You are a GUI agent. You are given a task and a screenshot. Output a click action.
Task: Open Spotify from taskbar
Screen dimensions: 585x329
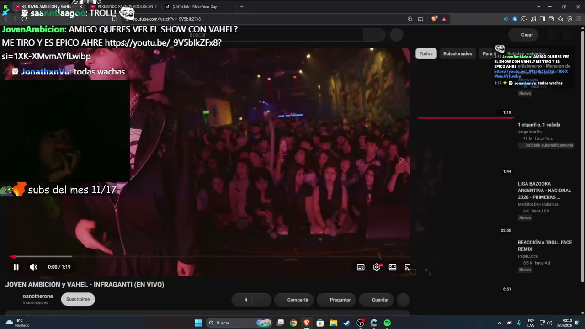(x=387, y=323)
